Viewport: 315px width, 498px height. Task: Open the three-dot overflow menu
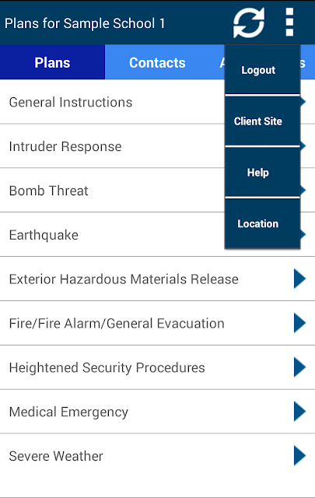click(x=289, y=23)
